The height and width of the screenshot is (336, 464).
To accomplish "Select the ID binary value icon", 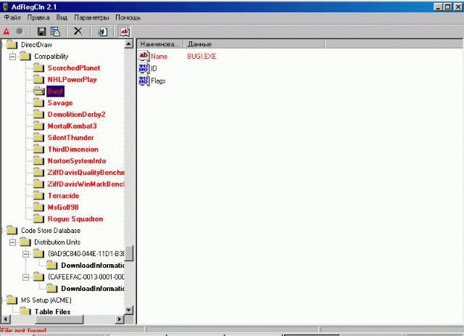I will coord(144,68).
